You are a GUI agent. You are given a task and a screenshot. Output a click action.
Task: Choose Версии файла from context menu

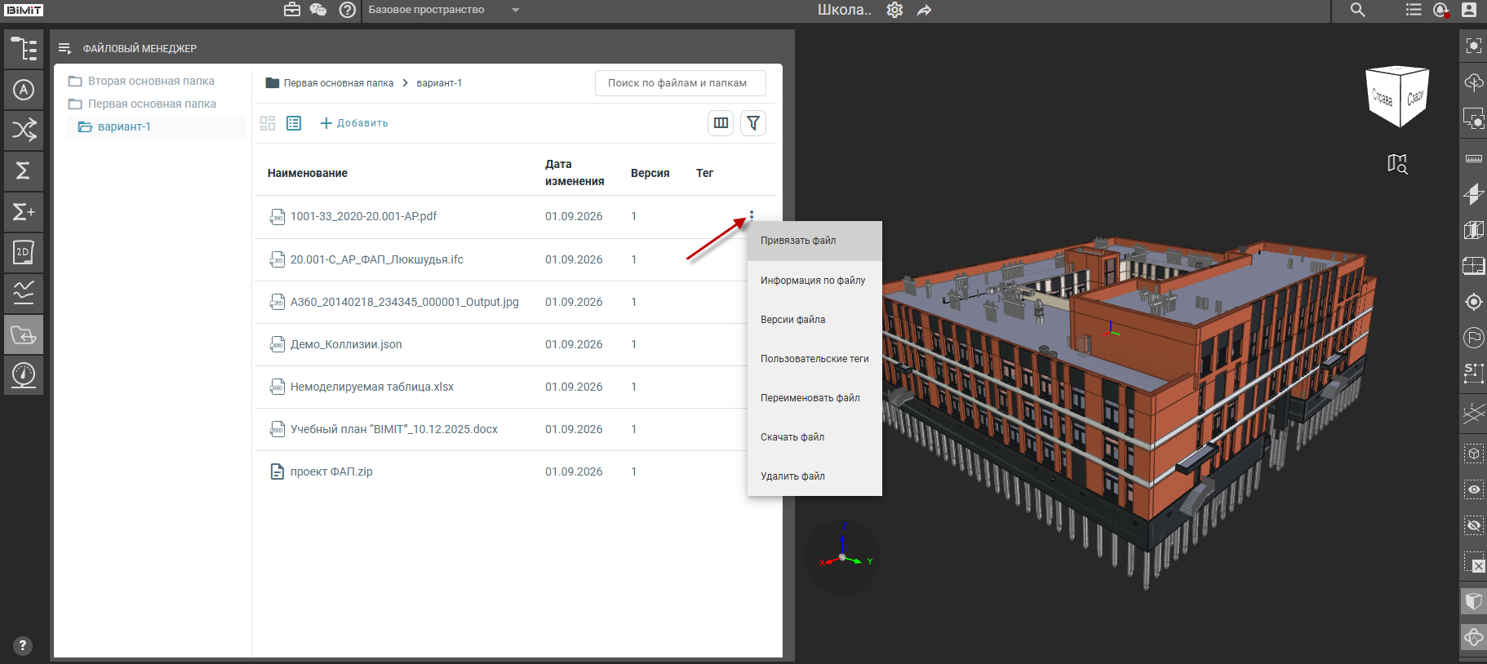click(x=815, y=319)
